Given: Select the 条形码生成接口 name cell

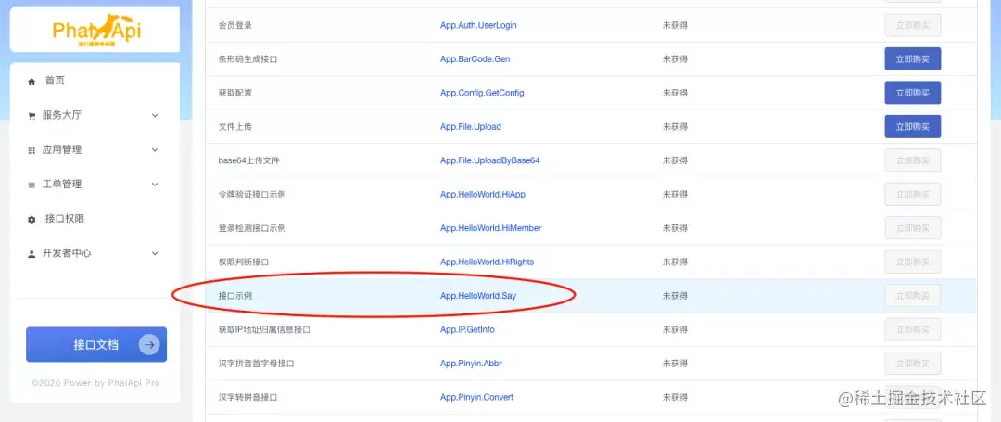Looking at the screenshot, I should point(247,59).
